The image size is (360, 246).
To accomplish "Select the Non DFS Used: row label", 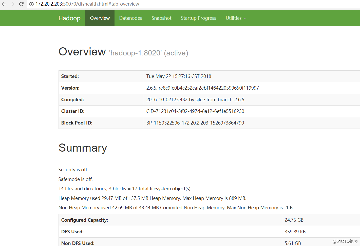I will pos(78,243).
